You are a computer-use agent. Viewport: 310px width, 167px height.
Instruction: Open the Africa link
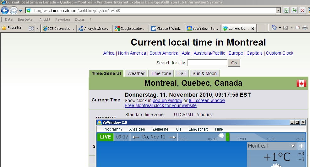[x=109, y=53]
